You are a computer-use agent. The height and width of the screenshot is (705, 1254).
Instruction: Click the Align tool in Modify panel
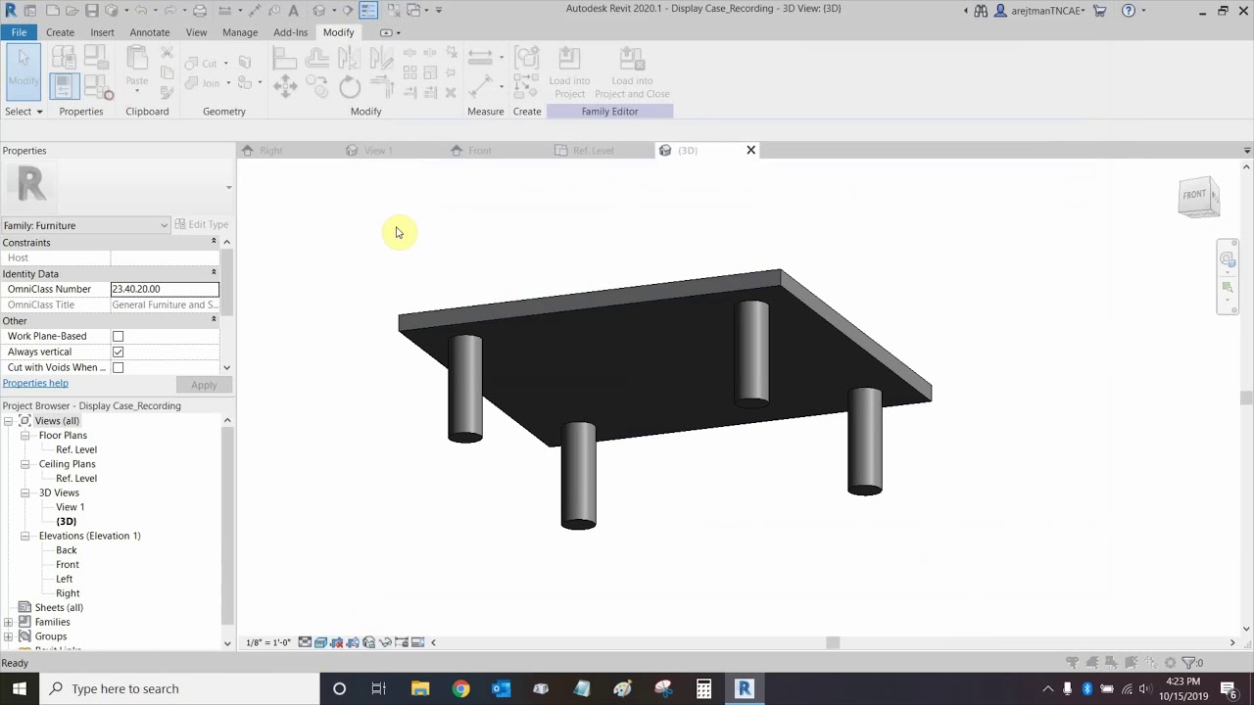click(285, 59)
